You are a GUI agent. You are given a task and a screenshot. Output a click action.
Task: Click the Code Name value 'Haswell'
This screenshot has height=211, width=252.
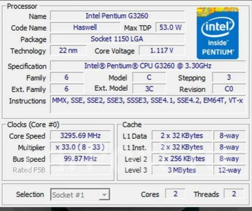click(85, 27)
